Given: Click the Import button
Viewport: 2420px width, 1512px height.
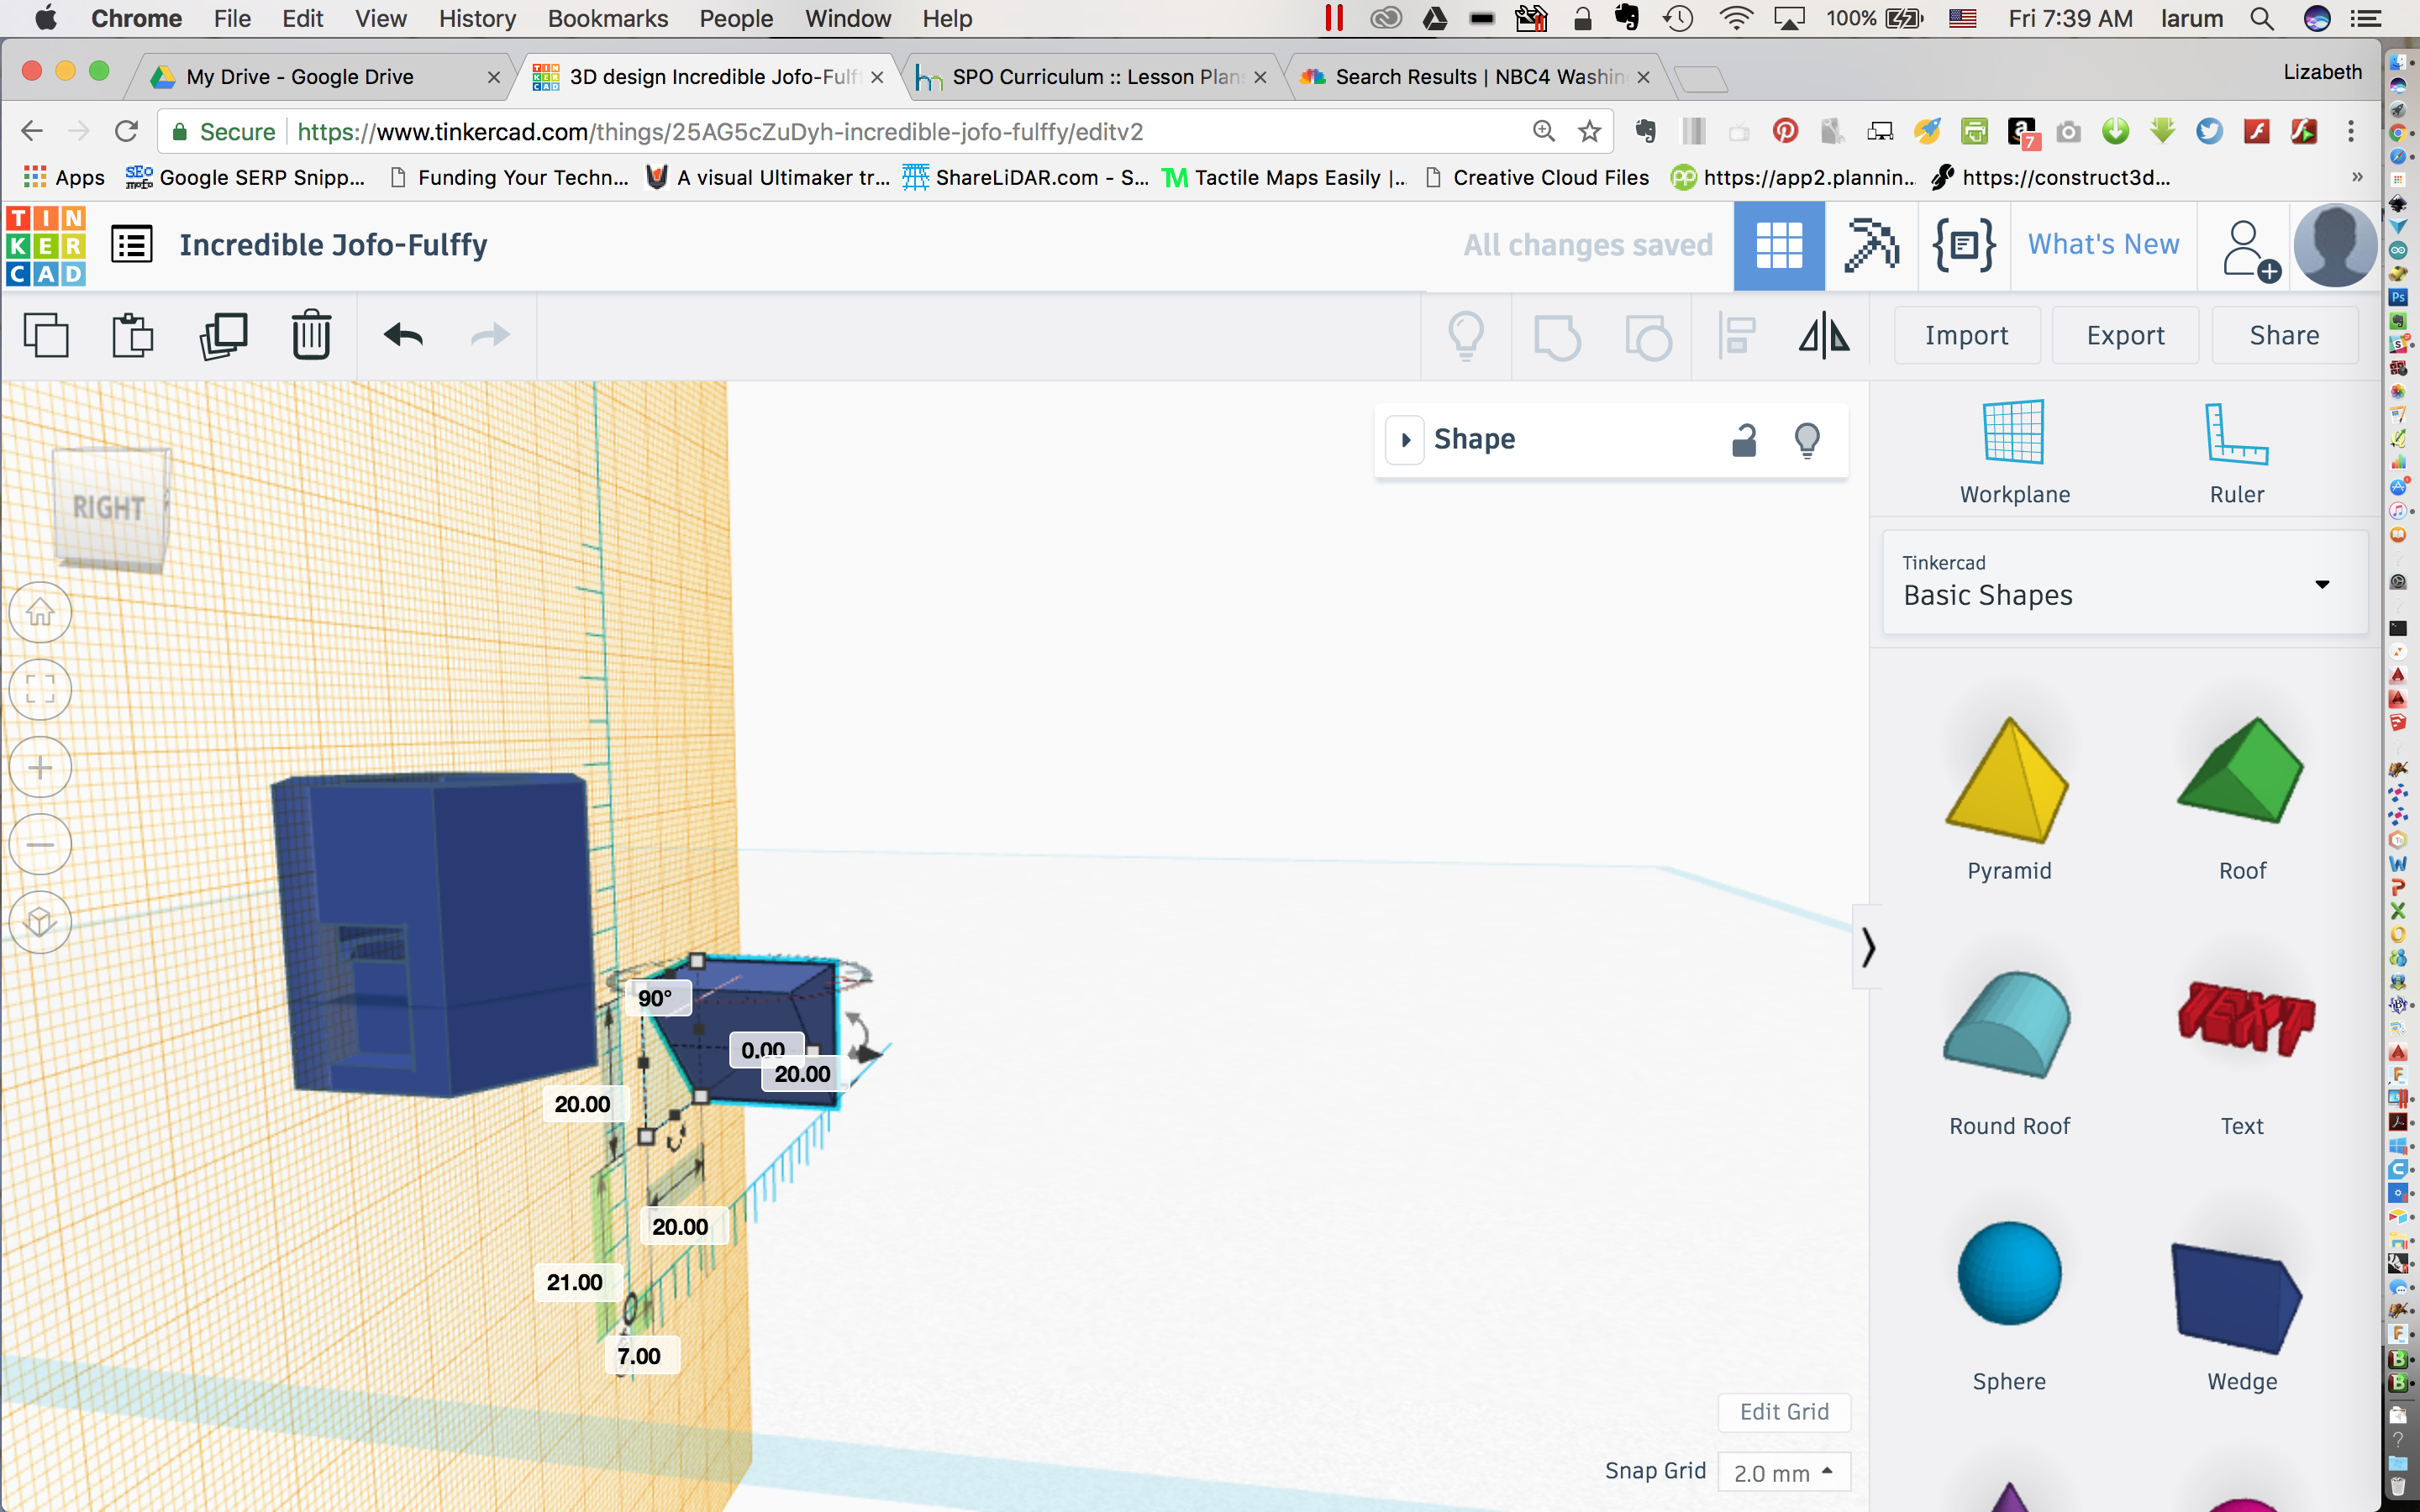Looking at the screenshot, I should (1966, 336).
